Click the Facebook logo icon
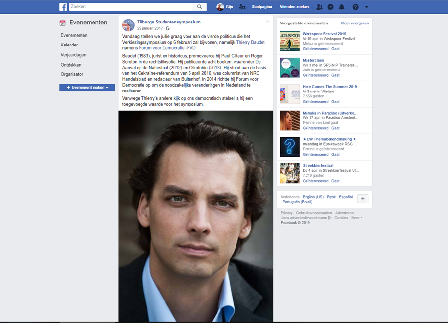Screen dimensions: 448x323 tap(63, 7)
